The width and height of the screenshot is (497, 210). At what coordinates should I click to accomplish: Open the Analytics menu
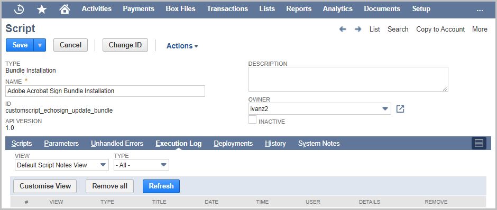pos(337,9)
